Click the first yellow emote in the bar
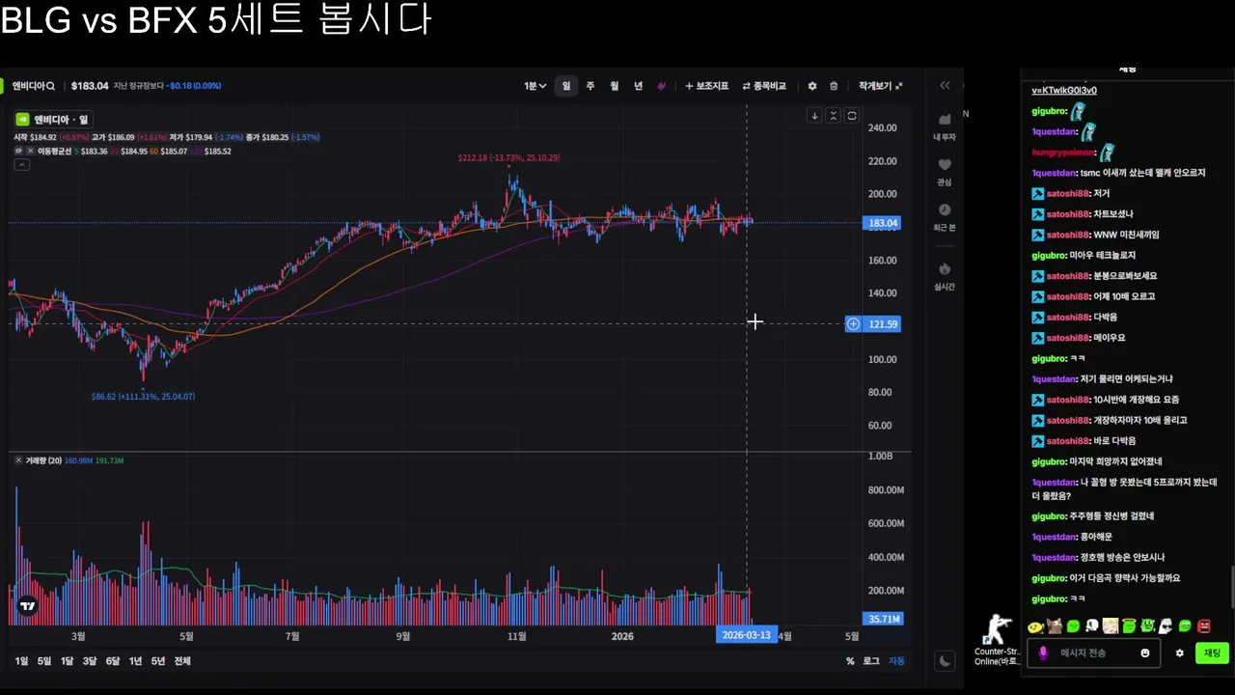Viewport: 1235px width, 695px height. point(1035,626)
